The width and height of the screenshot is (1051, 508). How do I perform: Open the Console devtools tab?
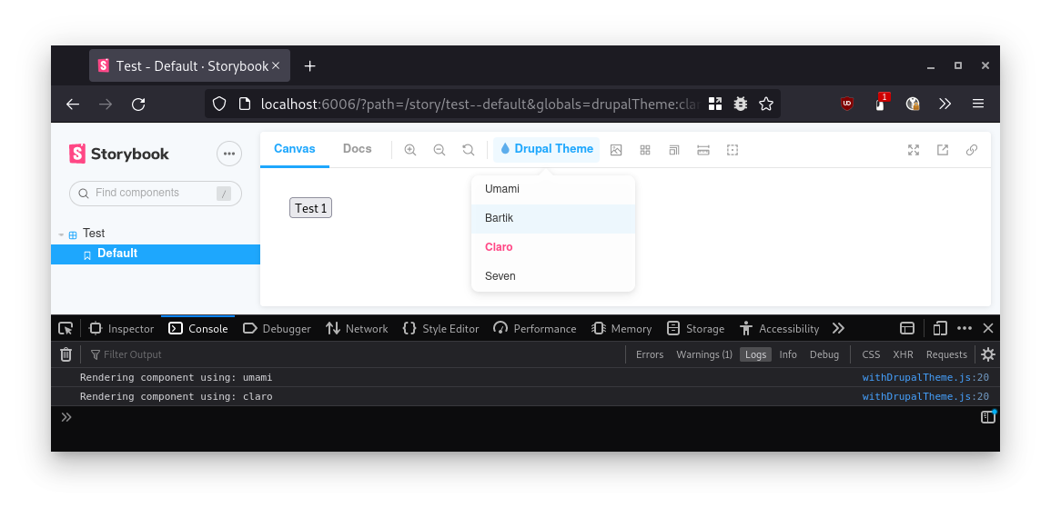197,329
